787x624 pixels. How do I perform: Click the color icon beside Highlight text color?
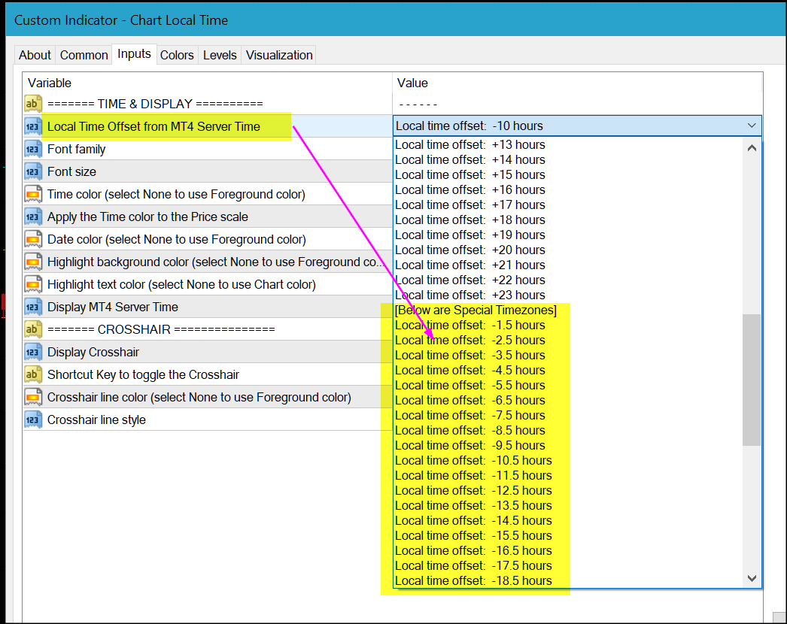click(32, 284)
